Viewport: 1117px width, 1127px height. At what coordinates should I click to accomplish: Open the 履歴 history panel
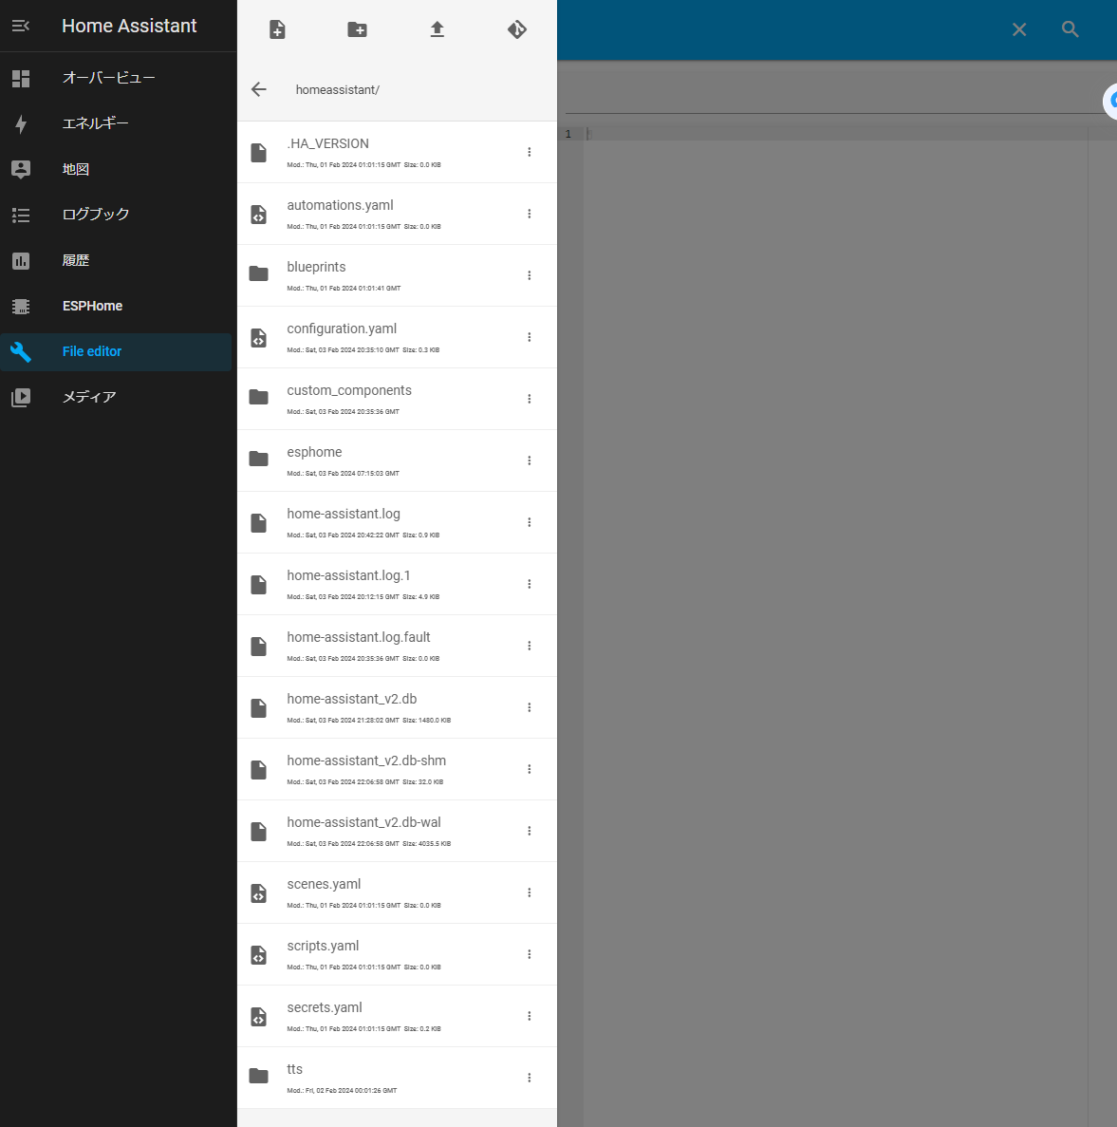(x=116, y=260)
